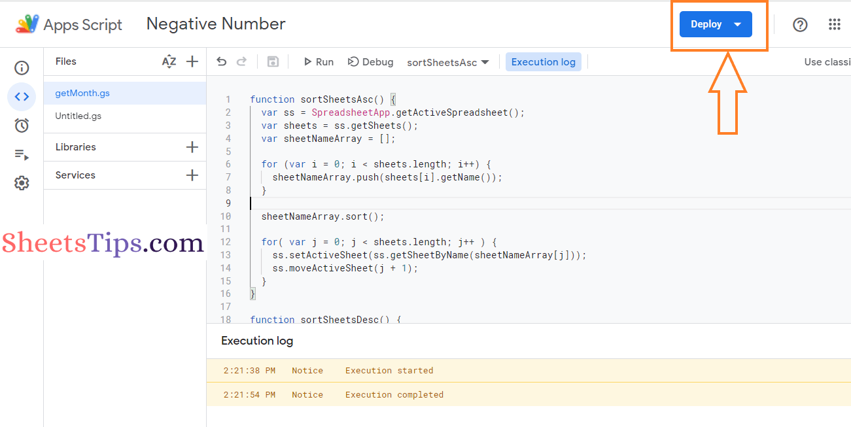Select the Untitled.gs file
The image size is (851, 427).
(125, 116)
